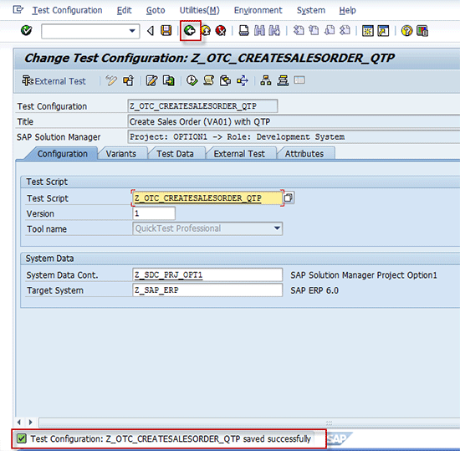Click the Find Next binoculars icon

pos(274,31)
